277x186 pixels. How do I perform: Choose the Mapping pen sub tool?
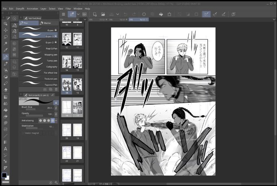click(38, 54)
